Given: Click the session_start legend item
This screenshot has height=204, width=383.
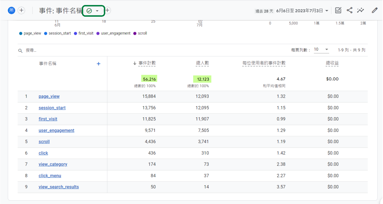Looking at the screenshot, I should coord(58,33).
